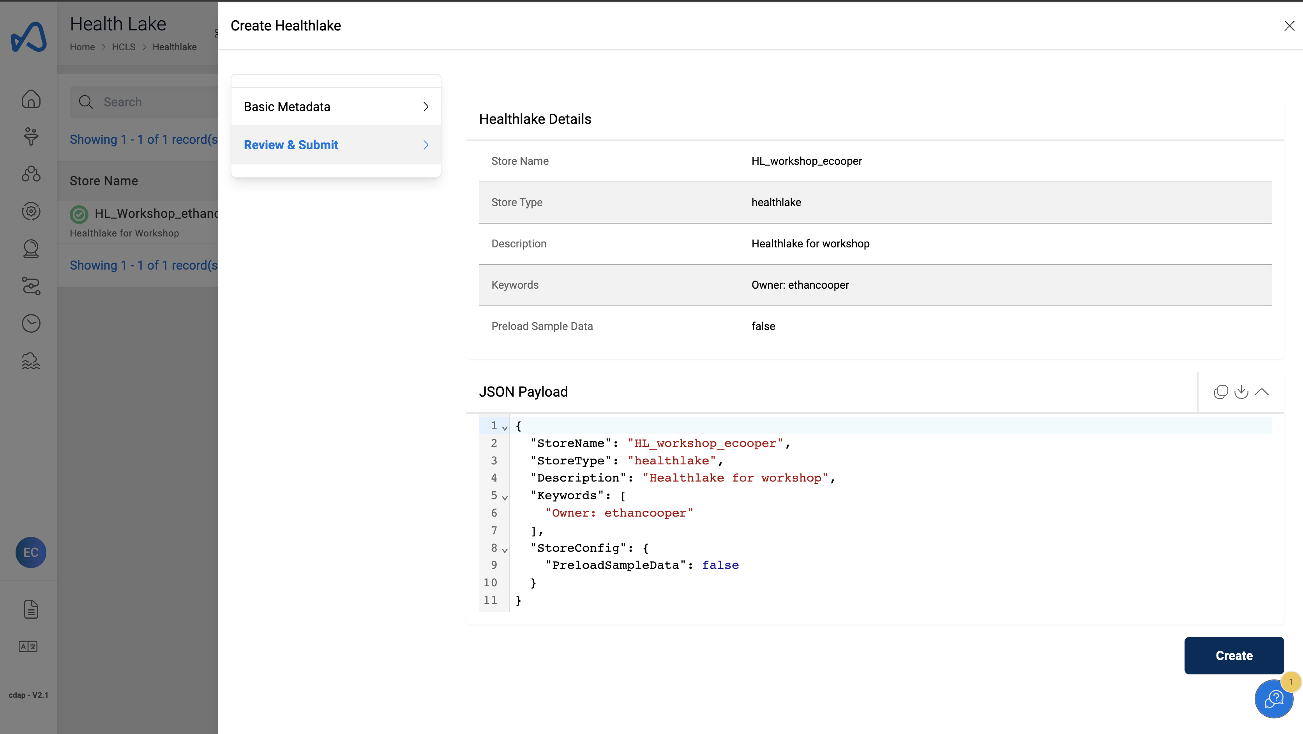Go to HCLS breadcrumb
Image resolution: width=1303 pixels, height=734 pixels.
click(x=124, y=47)
